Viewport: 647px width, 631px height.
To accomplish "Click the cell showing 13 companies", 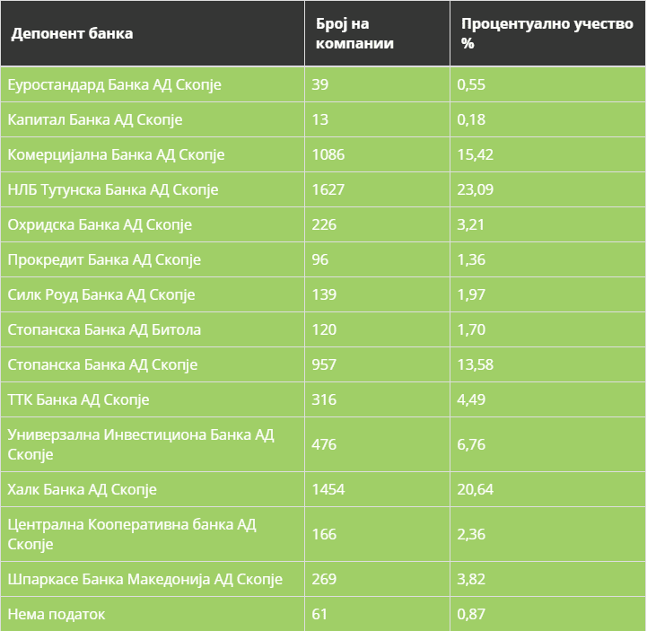I will (x=377, y=119).
